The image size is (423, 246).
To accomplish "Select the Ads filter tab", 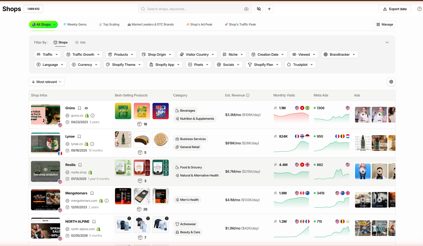I will (80, 42).
